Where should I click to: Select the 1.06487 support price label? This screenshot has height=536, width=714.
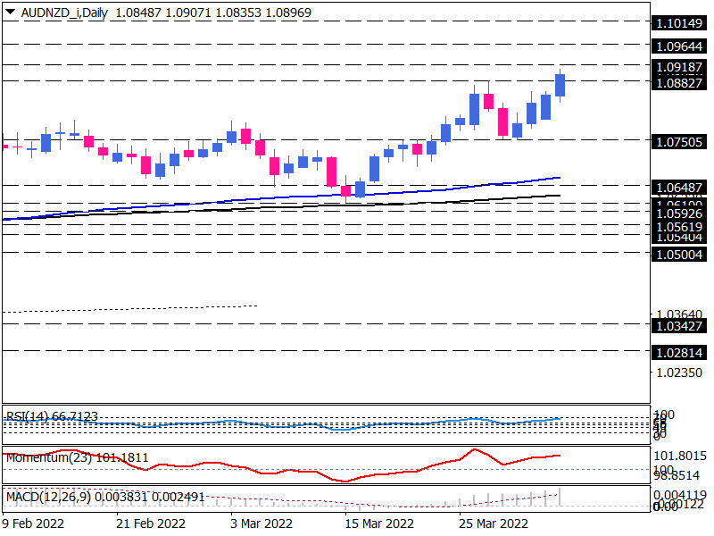pyautogui.click(x=681, y=187)
